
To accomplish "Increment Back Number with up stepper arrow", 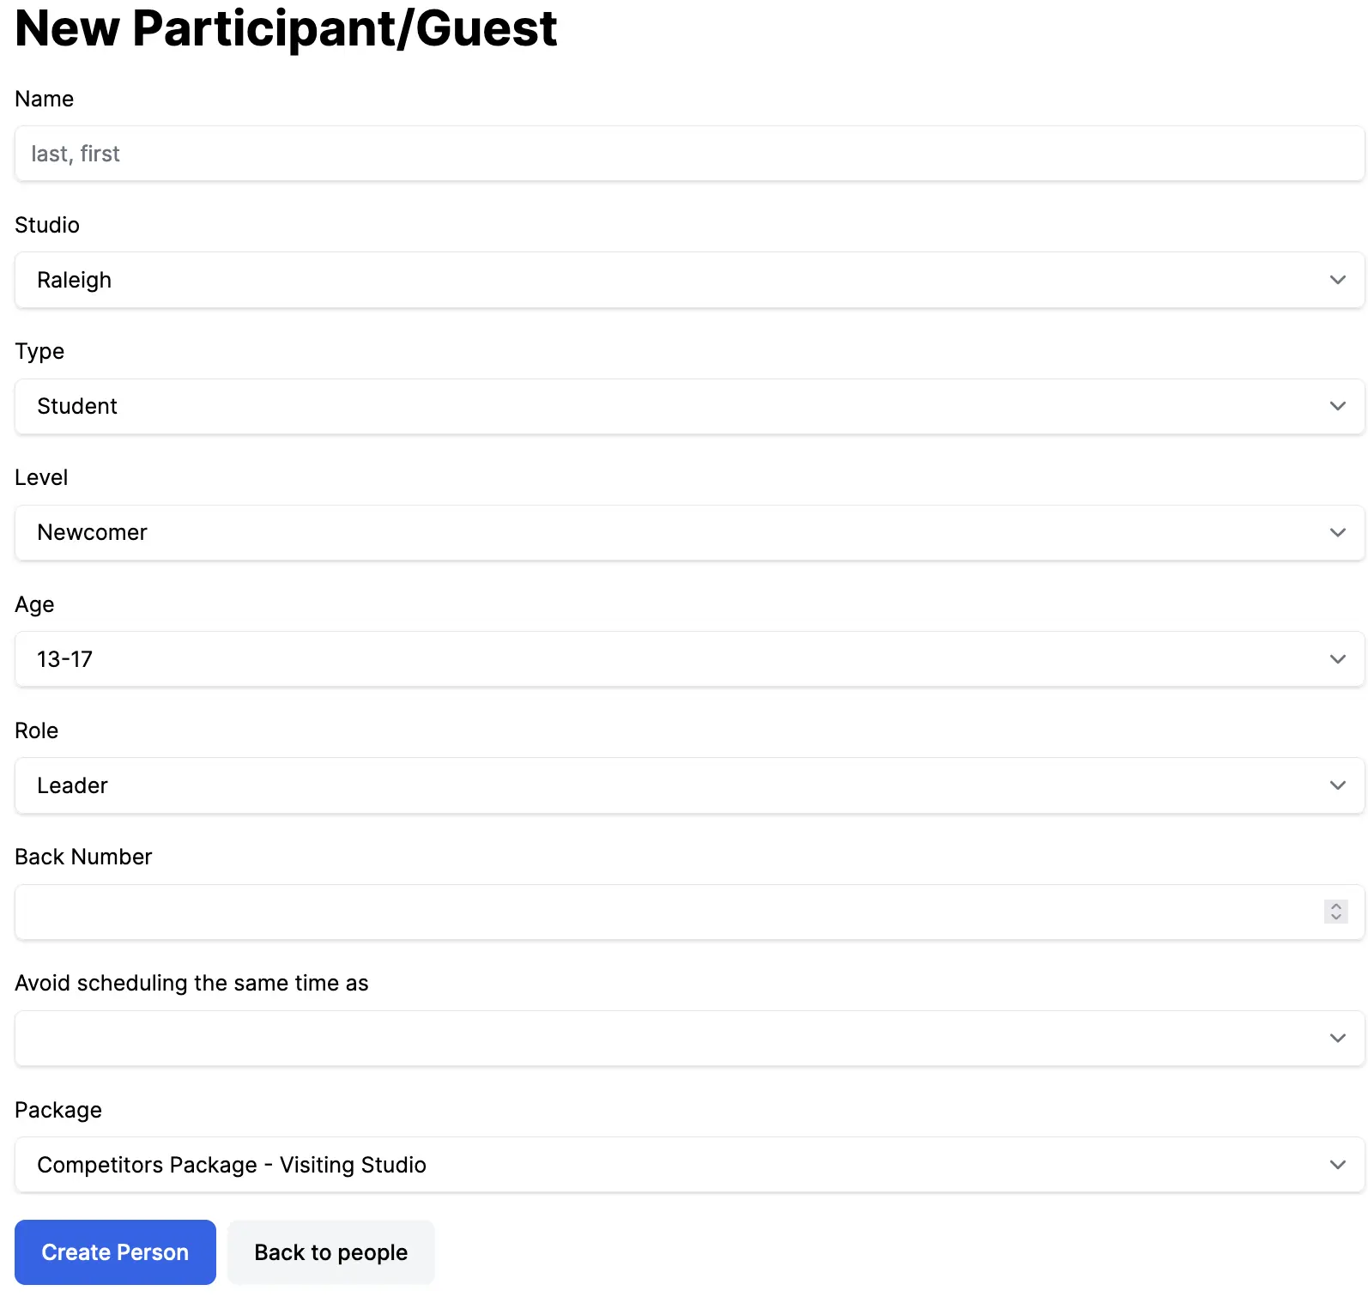I will (1336, 906).
